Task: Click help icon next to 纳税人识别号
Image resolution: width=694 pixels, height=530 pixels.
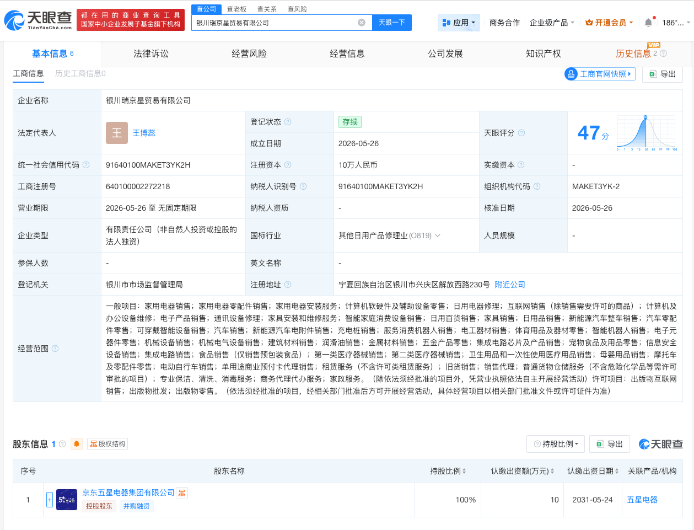Action: (x=303, y=186)
